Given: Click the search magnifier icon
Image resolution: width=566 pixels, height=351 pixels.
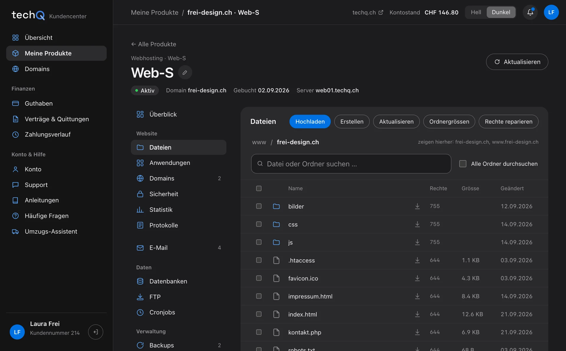Looking at the screenshot, I should click(x=260, y=164).
